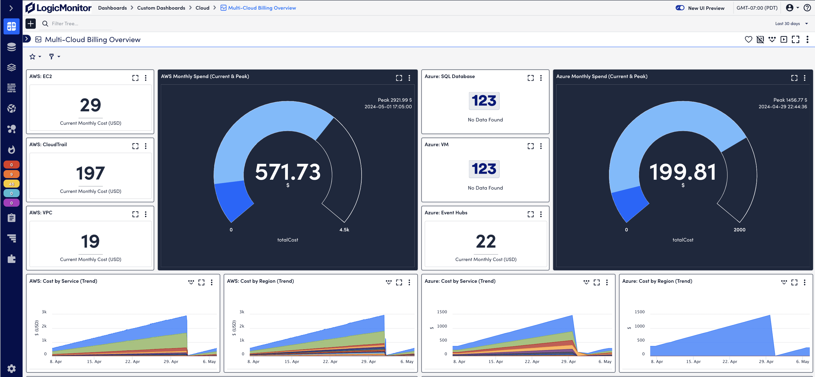
Task: Expand Azure Monthly Spend gauge fullscreen
Action: 794,78
